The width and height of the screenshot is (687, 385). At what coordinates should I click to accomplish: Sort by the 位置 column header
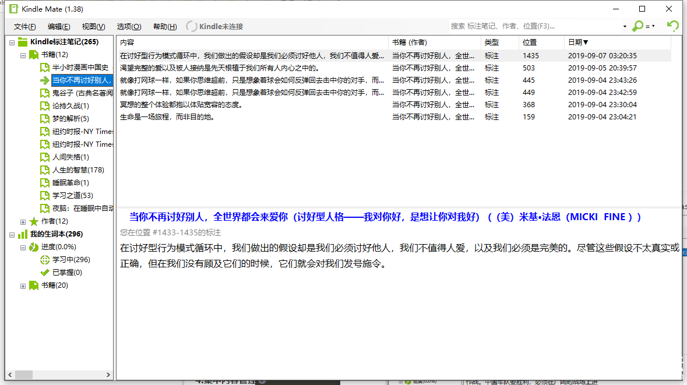[541, 43]
